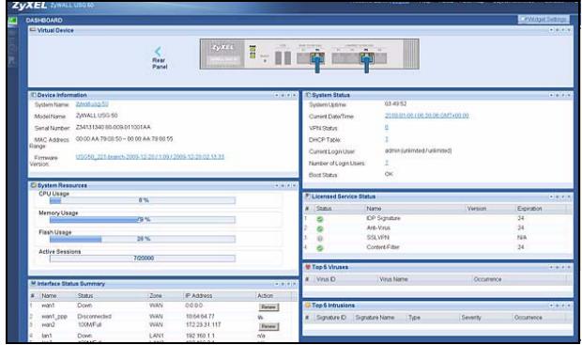
Task: Click the Anti-Virus green status icon
Action: (x=319, y=229)
